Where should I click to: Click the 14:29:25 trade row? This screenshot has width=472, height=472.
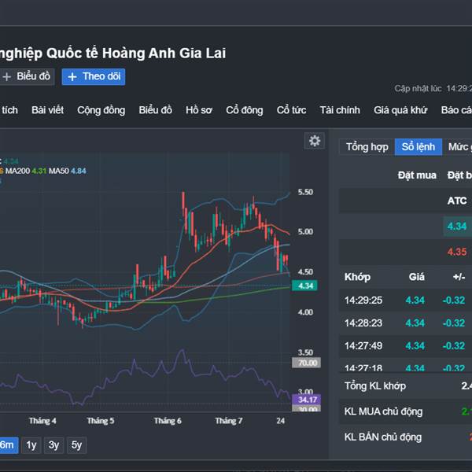pyautogui.click(x=405, y=301)
